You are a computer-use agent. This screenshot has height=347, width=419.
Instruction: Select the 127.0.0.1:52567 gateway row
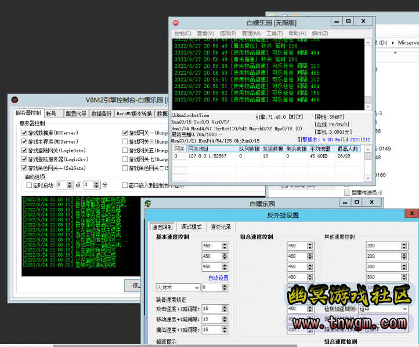point(267,156)
